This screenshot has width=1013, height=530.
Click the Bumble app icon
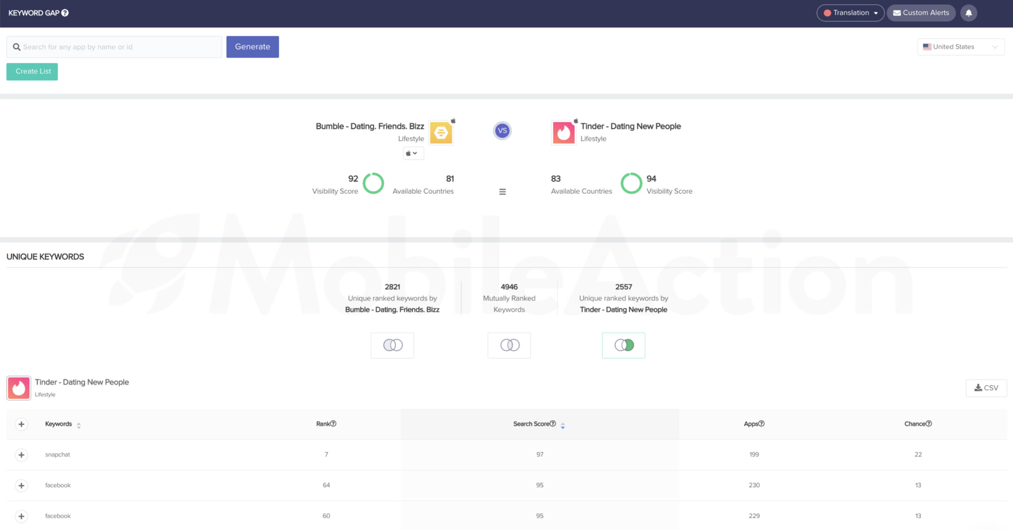441,133
